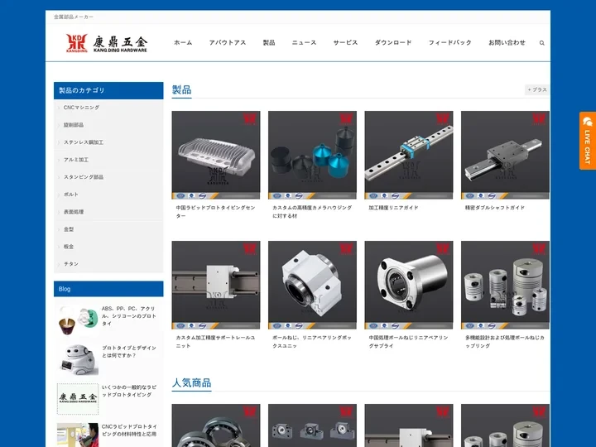Open the お問い合わせ menu item
Viewport: 596px width, 447px height.
[x=507, y=42]
